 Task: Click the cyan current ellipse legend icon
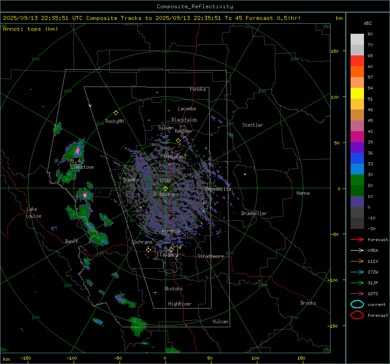point(357,304)
